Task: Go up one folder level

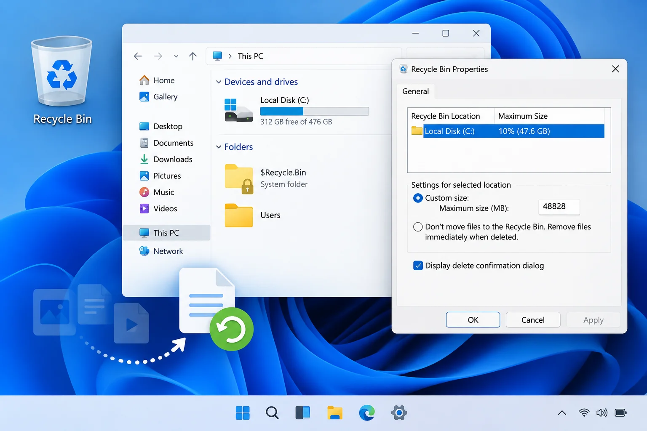Action: tap(193, 56)
